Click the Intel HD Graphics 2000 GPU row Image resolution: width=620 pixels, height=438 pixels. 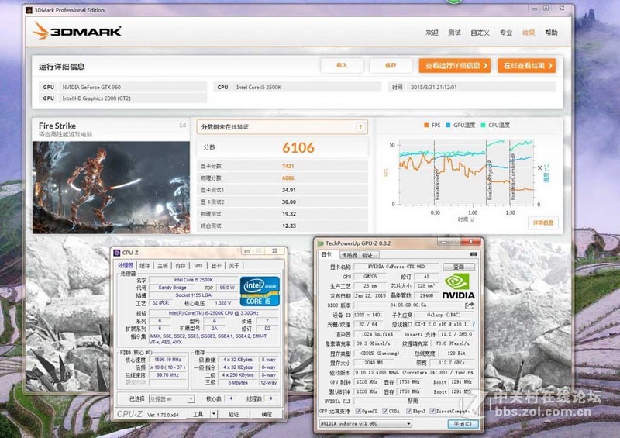click(123, 98)
